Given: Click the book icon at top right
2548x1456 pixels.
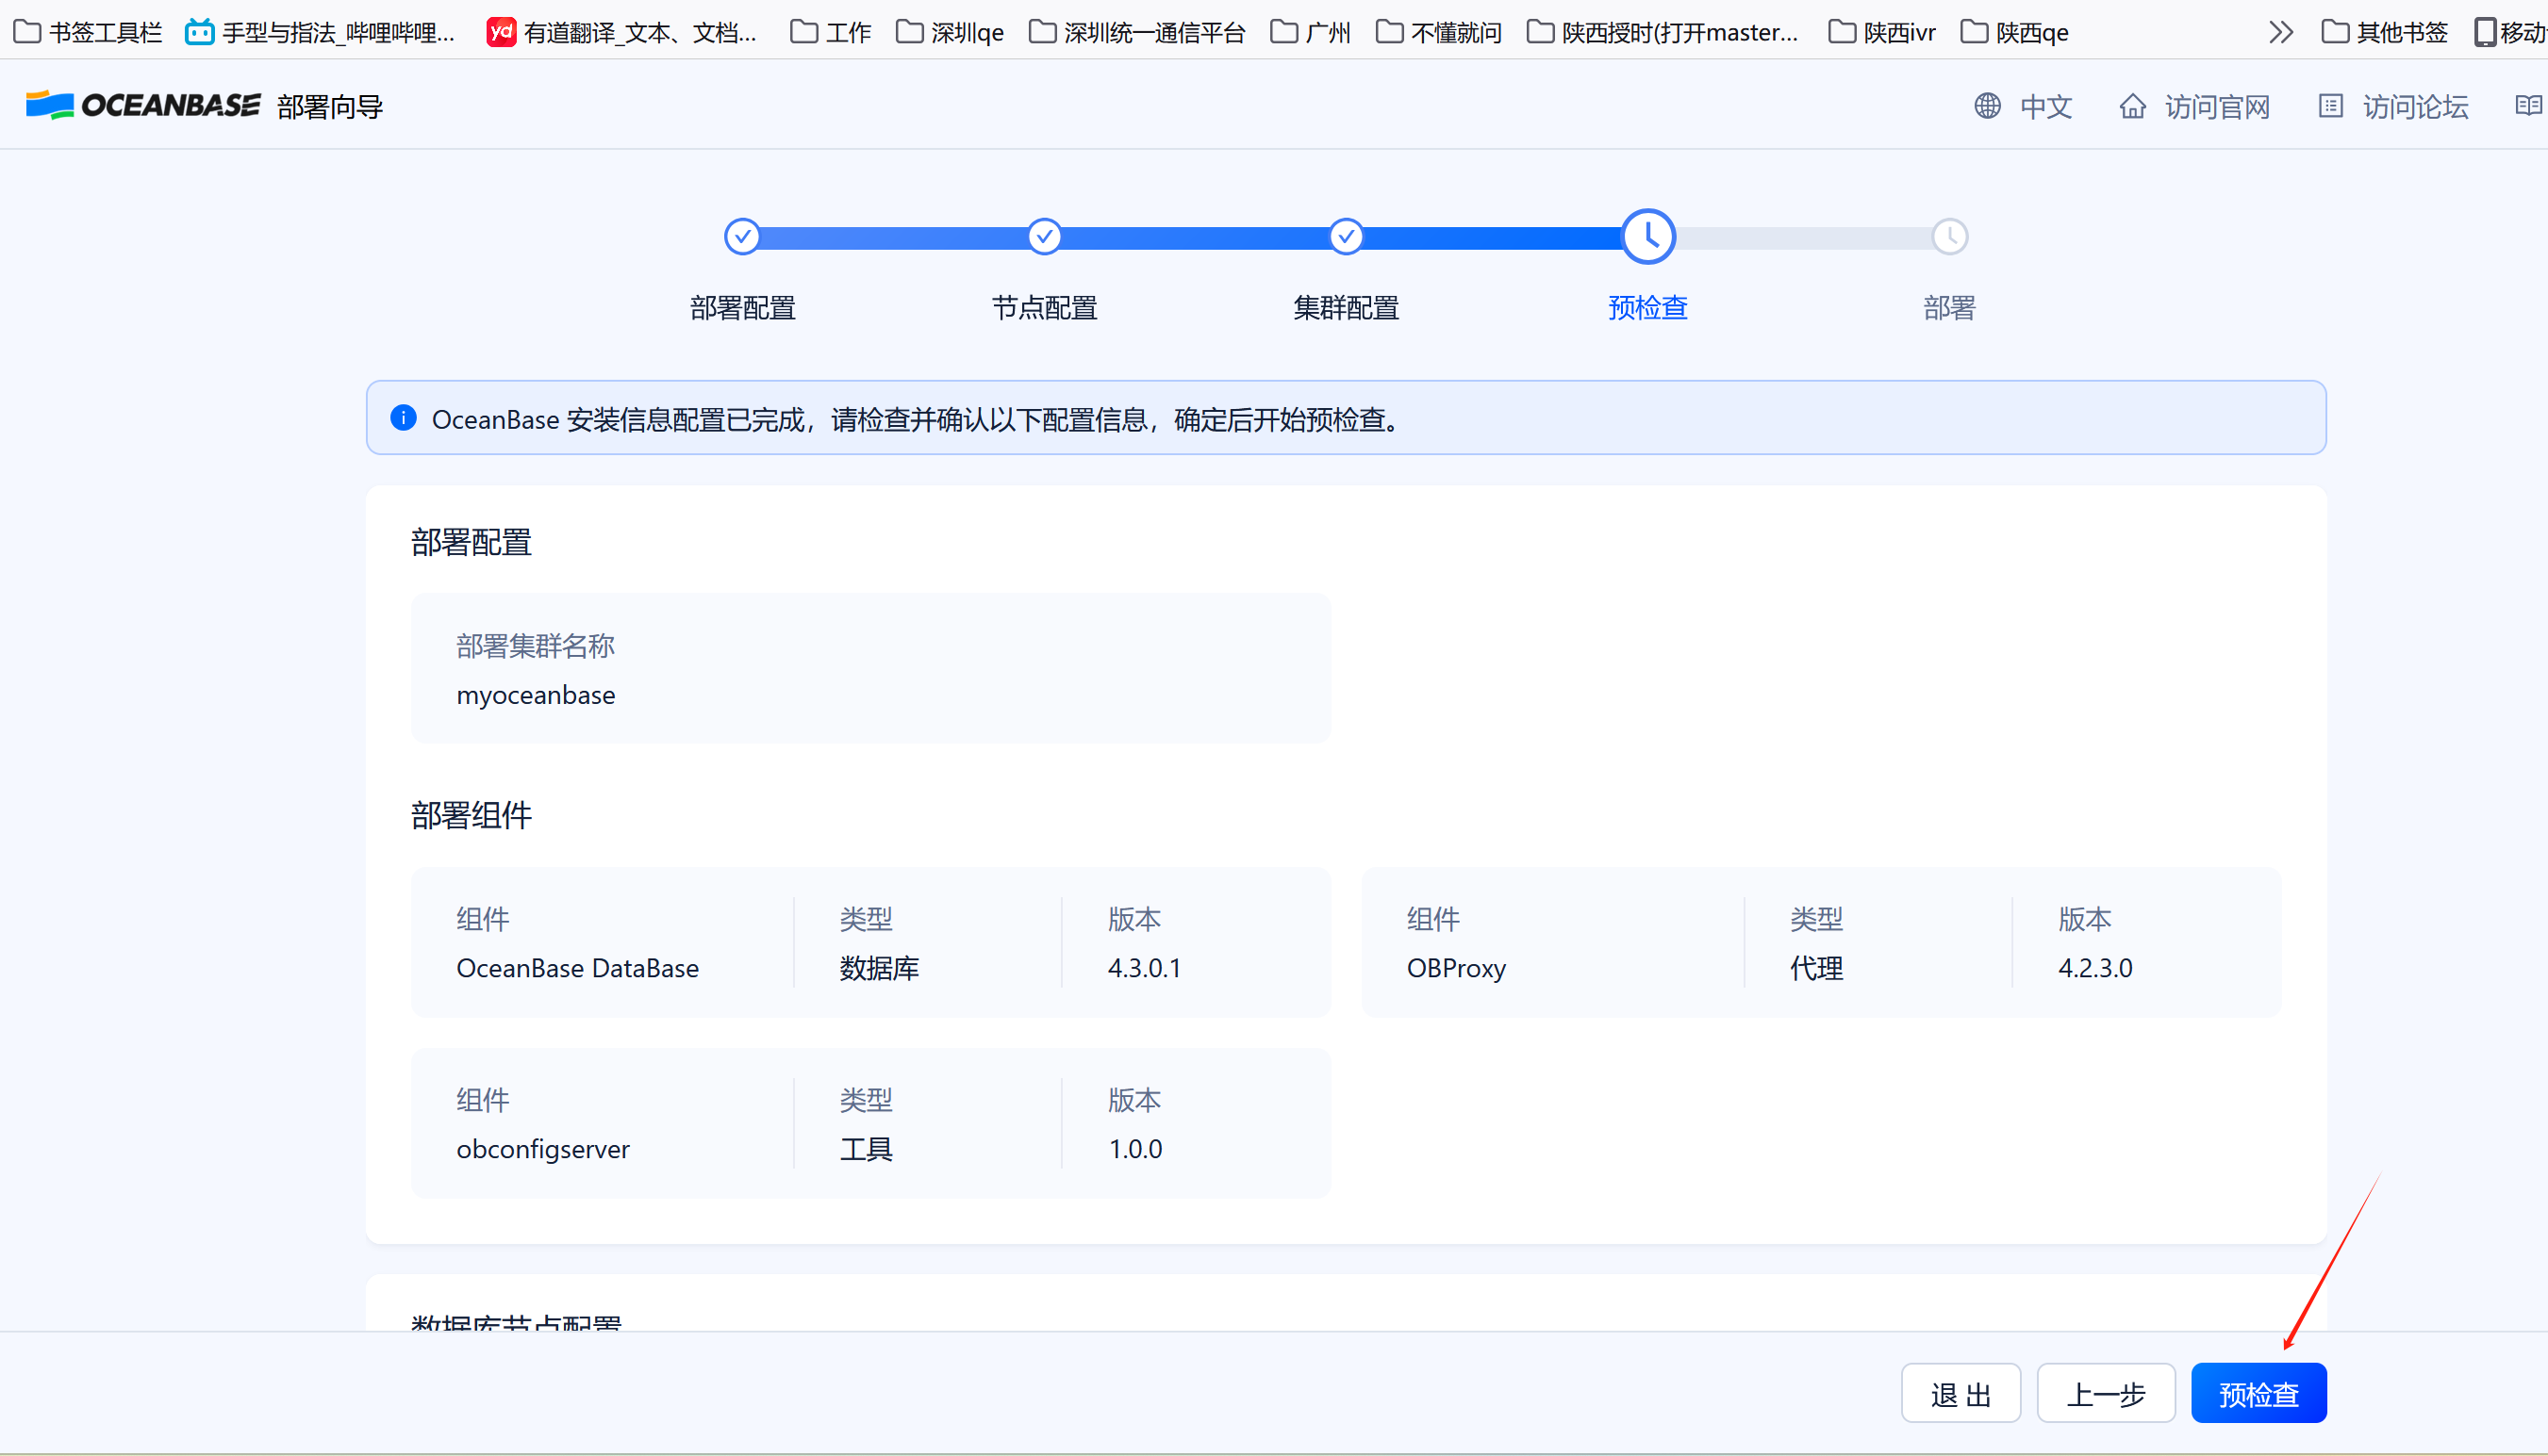Looking at the screenshot, I should tap(2527, 106).
